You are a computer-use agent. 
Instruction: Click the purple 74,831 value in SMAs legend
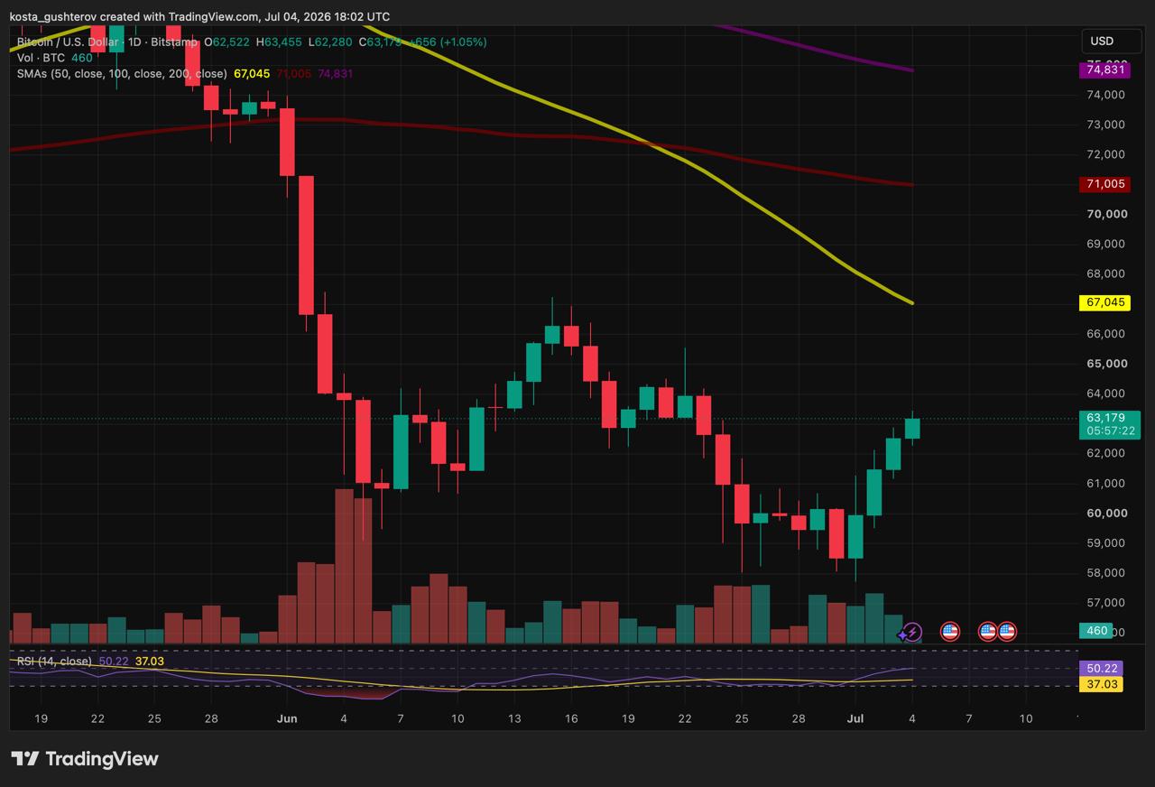pos(335,74)
